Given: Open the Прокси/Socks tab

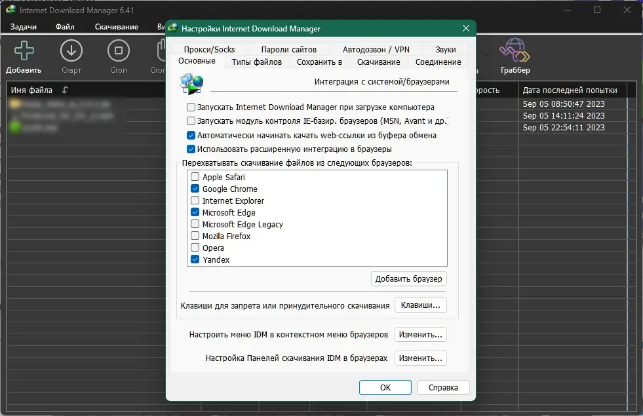Looking at the screenshot, I should pyautogui.click(x=209, y=49).
